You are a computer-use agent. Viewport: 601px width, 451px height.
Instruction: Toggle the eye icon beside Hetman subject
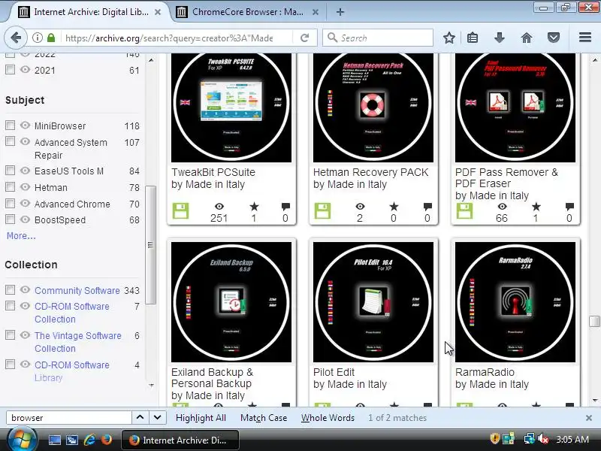(x=26, y=186)
